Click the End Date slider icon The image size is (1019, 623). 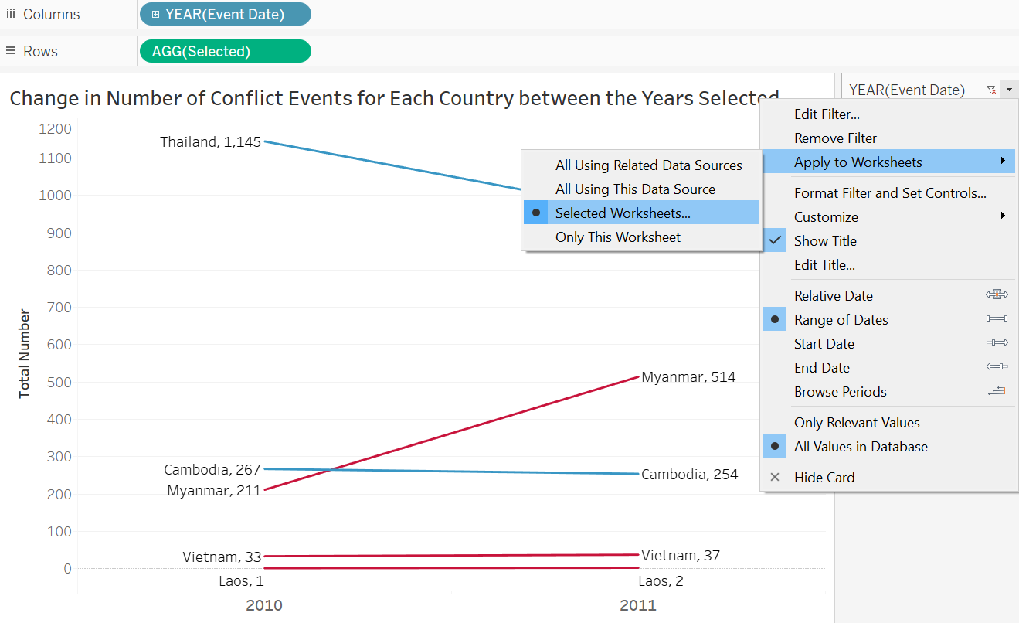(997, 367)
